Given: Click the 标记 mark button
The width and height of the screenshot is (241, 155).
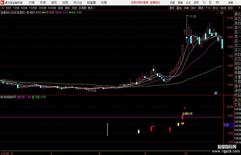Looking at the screenshot, I should 215,8.
